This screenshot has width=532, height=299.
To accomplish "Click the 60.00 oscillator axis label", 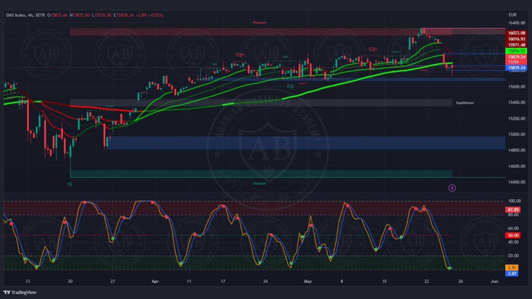I will [x=513, y=229].
